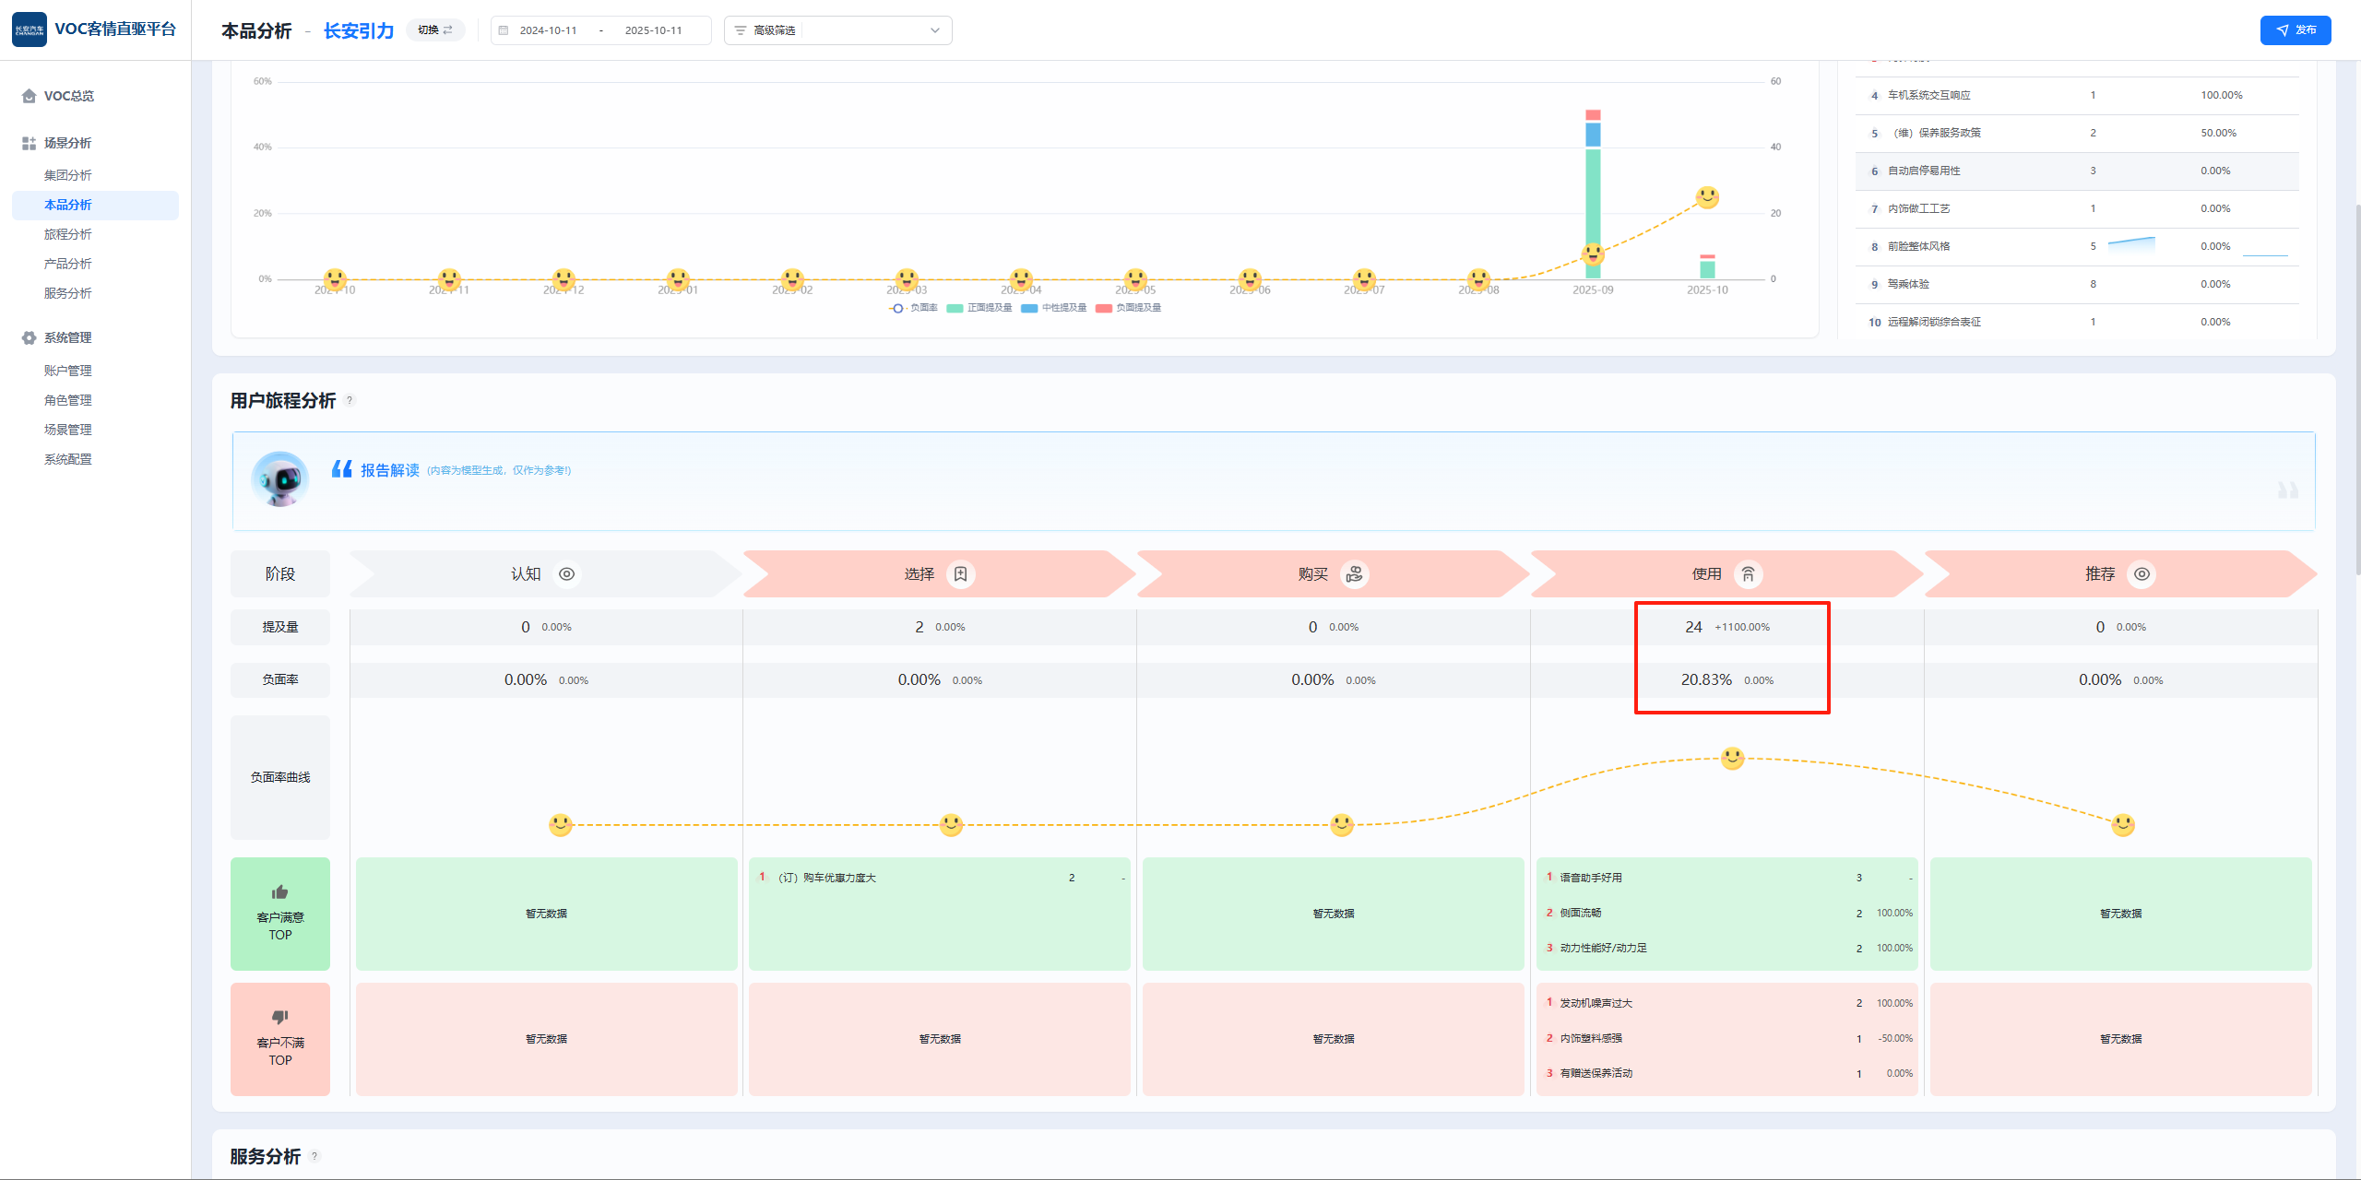Click the 认知 stage eye icon
The height and width of the screenshot is (1180, 2361).
point(566,573)
